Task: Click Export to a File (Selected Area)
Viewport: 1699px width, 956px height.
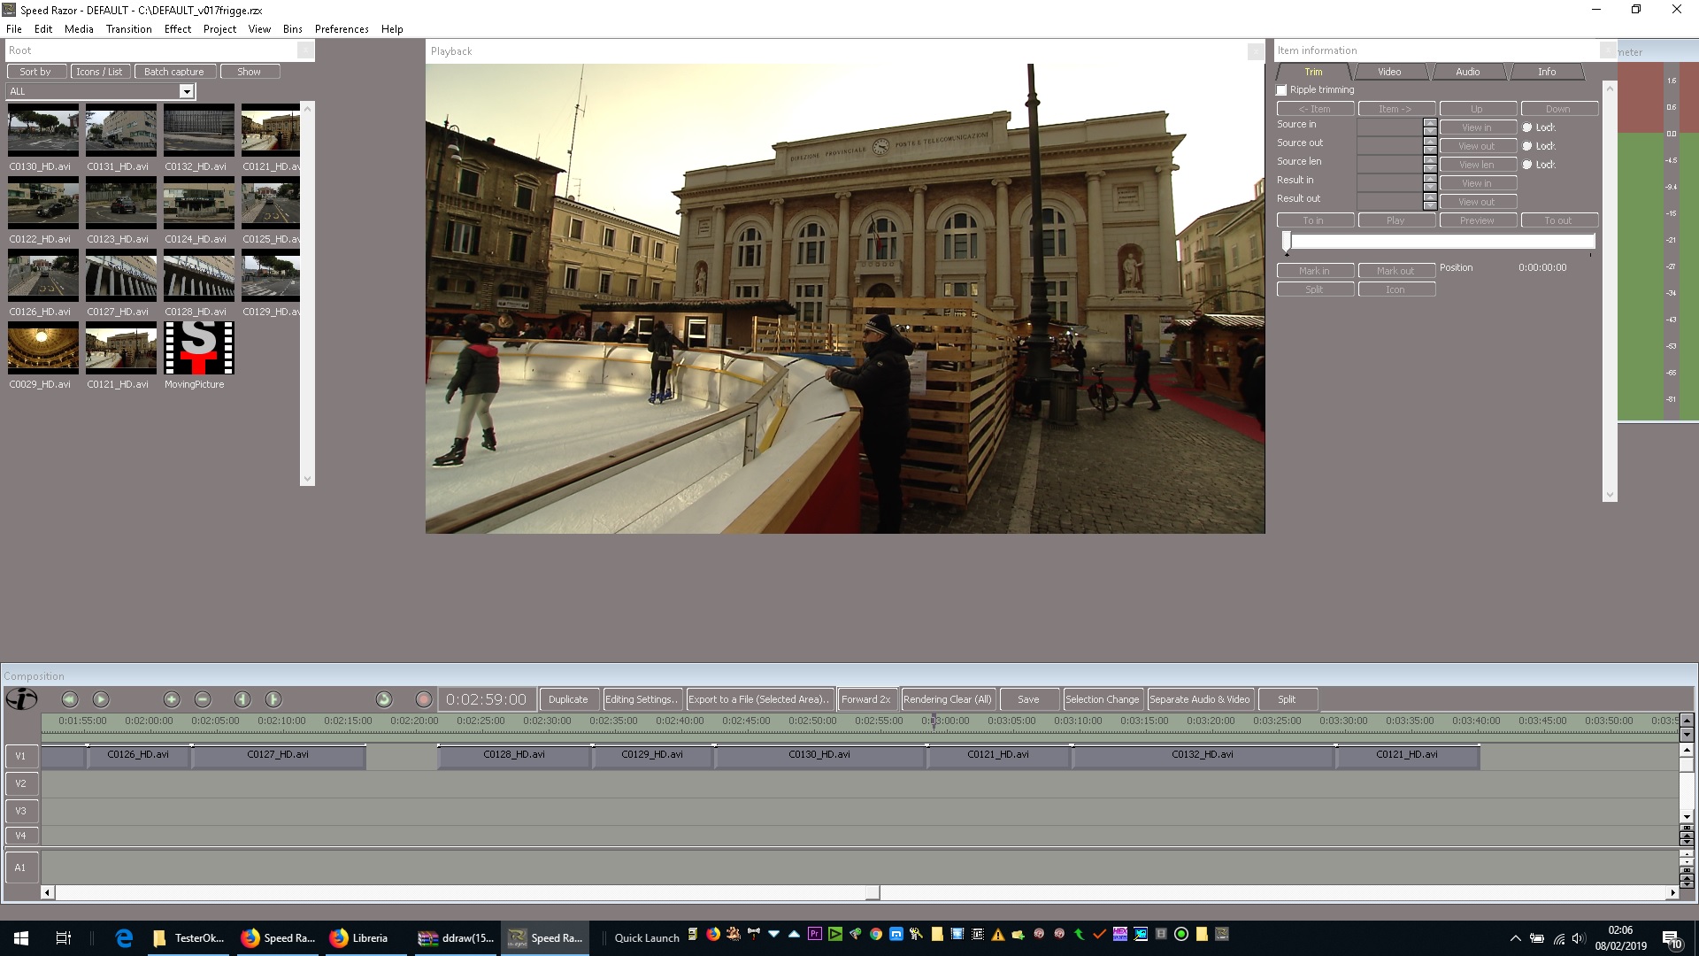Action: click(x=759, y=698)
